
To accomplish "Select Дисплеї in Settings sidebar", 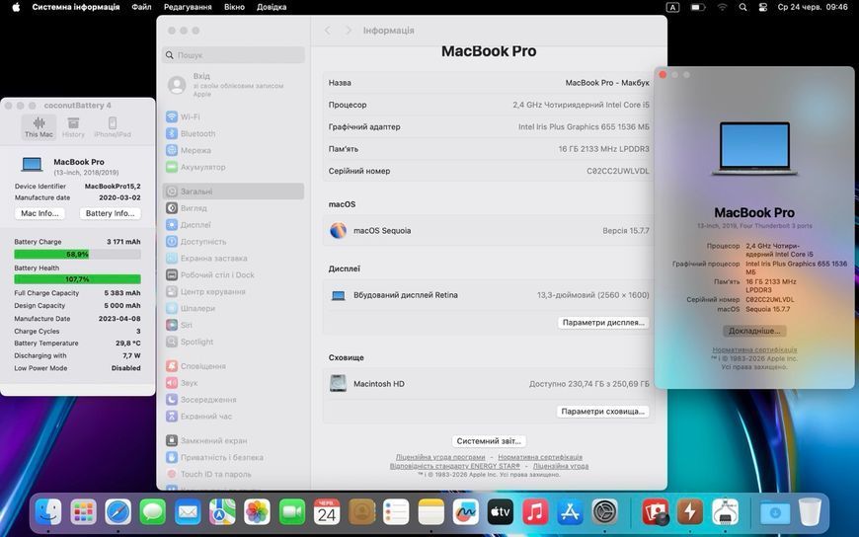I will pos(233,225).
